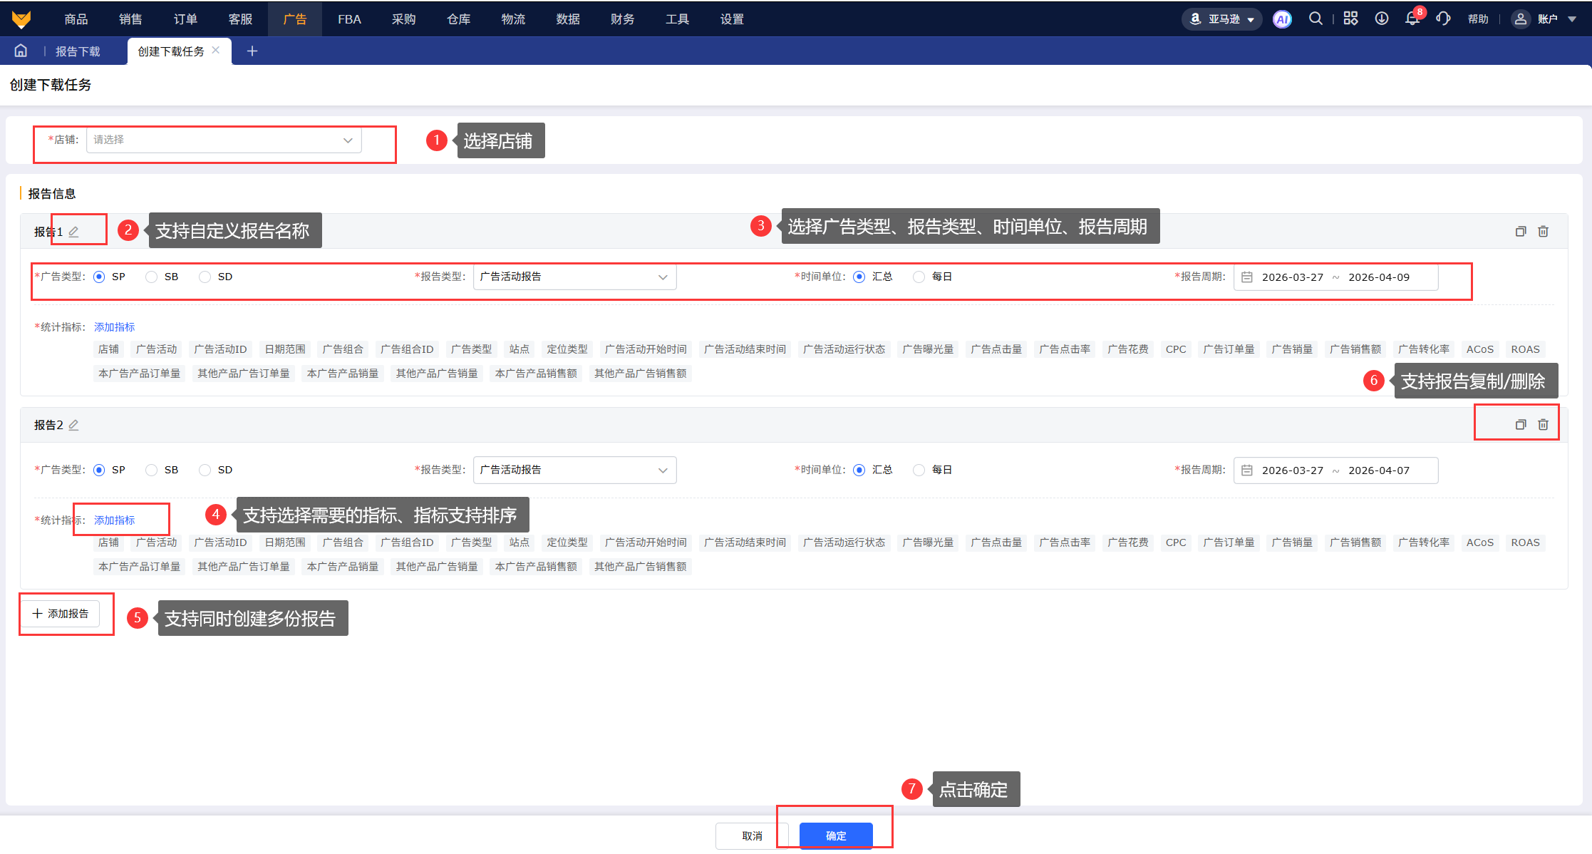Viewport: 1592px width, 854px height.
Task: Expand report 1's 报告类型 dropdown
Action: [x=574, y=277]
